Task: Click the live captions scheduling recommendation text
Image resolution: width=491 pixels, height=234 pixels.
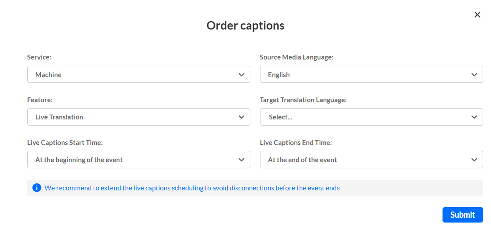Action: [192, 188]
